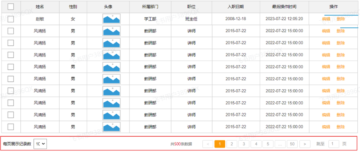Image resolution: width=360 pixels, height=153 pixels.
Task: Jump to last page 50
Action: click(292, 144)
